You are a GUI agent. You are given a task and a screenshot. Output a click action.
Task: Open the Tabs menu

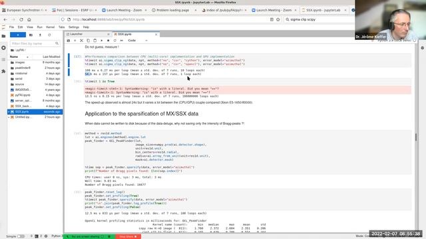pyautogui.click(x=62, y=27)
